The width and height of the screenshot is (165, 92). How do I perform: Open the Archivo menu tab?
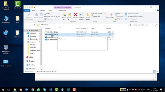point(27,10)
